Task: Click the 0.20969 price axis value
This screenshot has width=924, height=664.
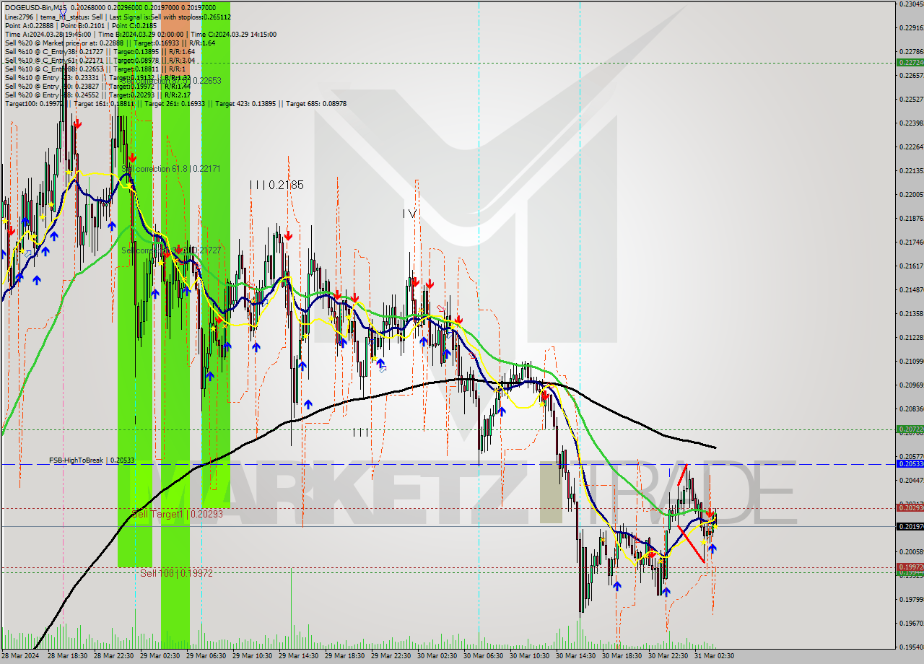Action: coord(912,385)
